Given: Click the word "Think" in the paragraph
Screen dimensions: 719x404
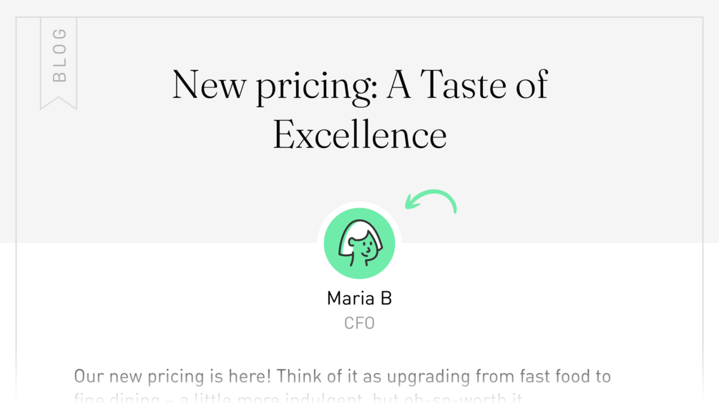Looking at the screenshot, I should 298,376.
